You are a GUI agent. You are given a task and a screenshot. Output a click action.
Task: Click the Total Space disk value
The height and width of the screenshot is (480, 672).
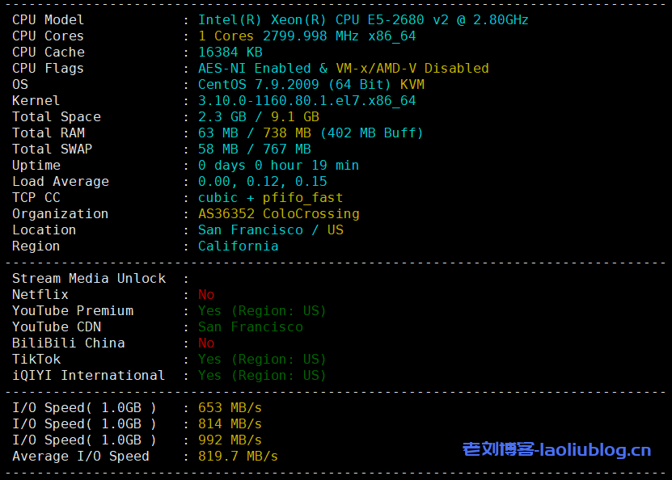point(258,116)
